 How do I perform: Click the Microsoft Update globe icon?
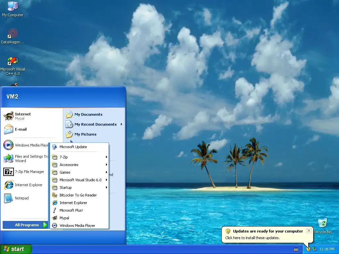[55, 147]
